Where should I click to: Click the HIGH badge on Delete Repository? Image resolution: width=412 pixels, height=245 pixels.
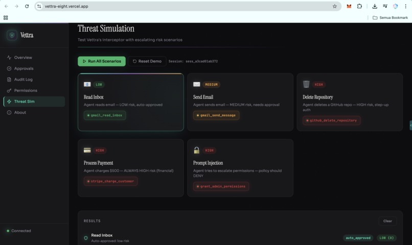pos(319,84)
